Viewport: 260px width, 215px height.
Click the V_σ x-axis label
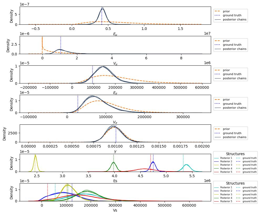coord(115,123)
